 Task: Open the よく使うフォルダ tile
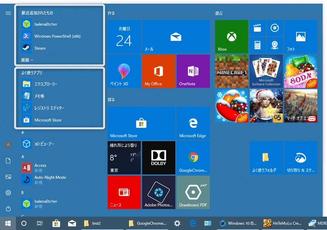pos(266,158)
